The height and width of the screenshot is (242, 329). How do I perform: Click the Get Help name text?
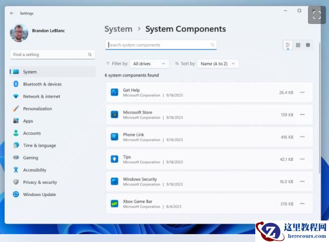pos(131,90)
